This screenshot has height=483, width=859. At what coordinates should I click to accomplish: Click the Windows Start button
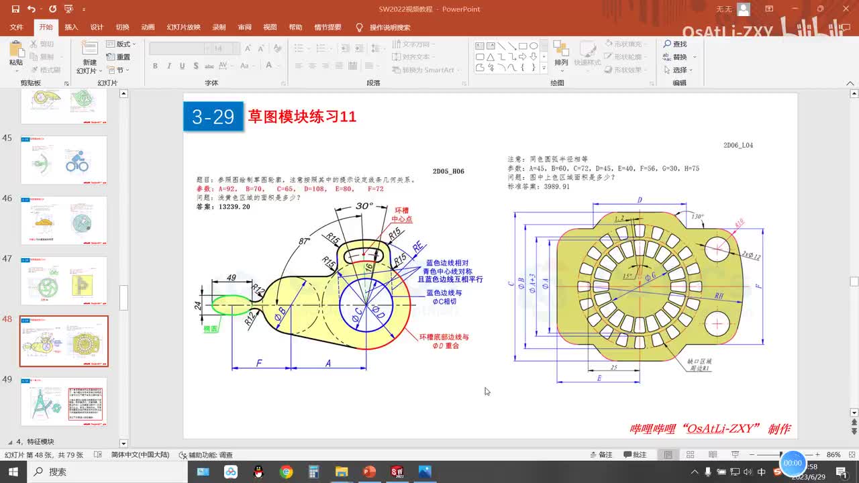(13, 472)
